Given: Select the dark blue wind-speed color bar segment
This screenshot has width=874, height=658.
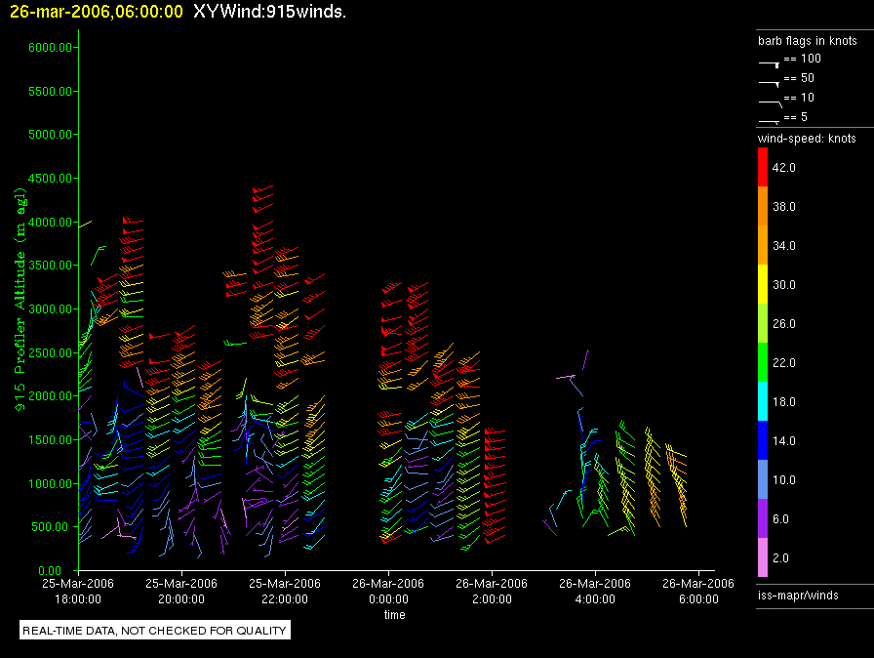Looking at the screenshot, I should tap(764, 440).
